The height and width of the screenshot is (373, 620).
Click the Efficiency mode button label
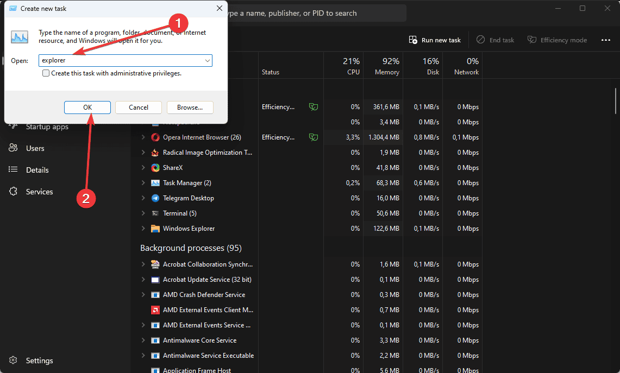563,40
